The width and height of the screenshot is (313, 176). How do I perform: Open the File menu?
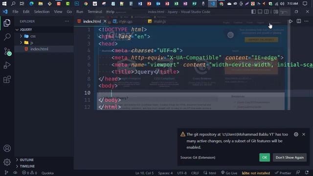coord(15,12)
